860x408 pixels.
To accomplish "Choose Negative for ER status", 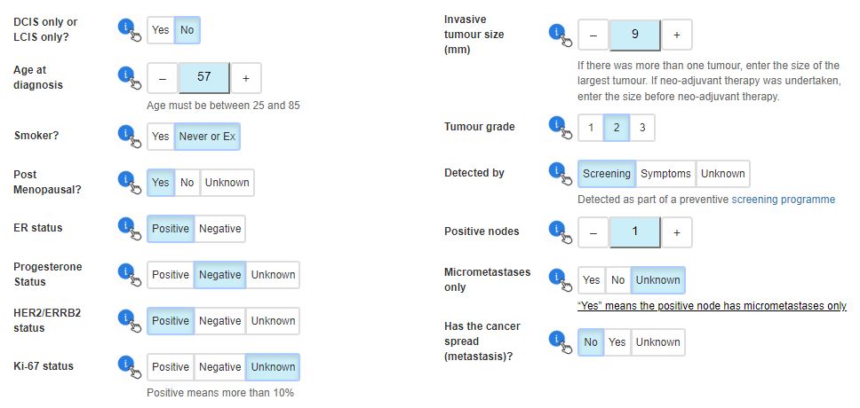I will pyautogui.click(x=220, y=228).
